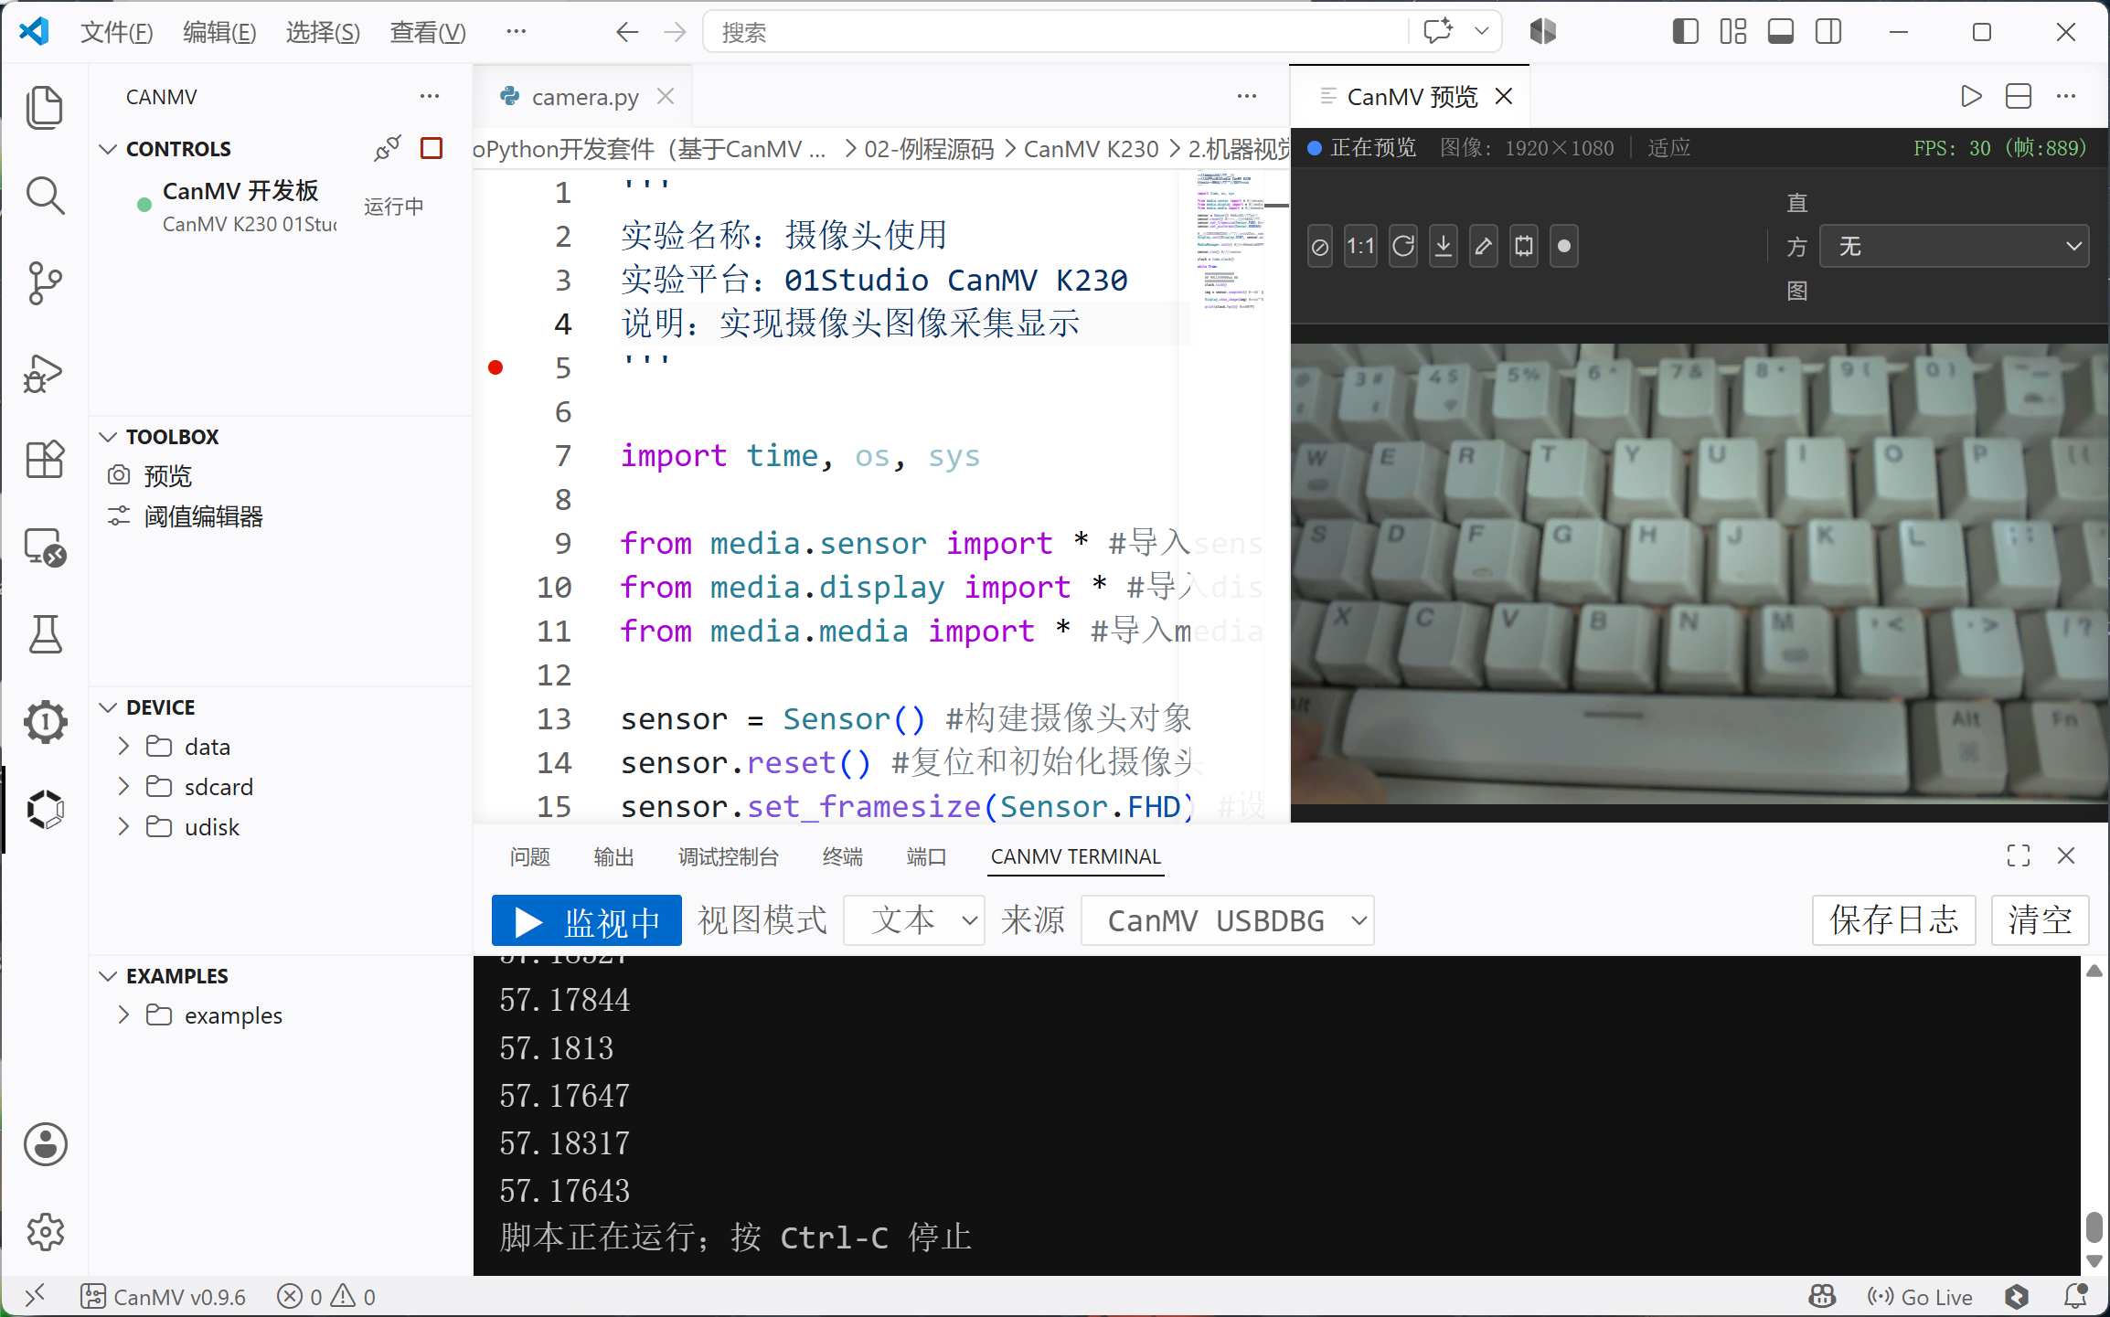Switch to the 问题 panel tab
Screen dimensions: 2110x1317
point(530,856)
